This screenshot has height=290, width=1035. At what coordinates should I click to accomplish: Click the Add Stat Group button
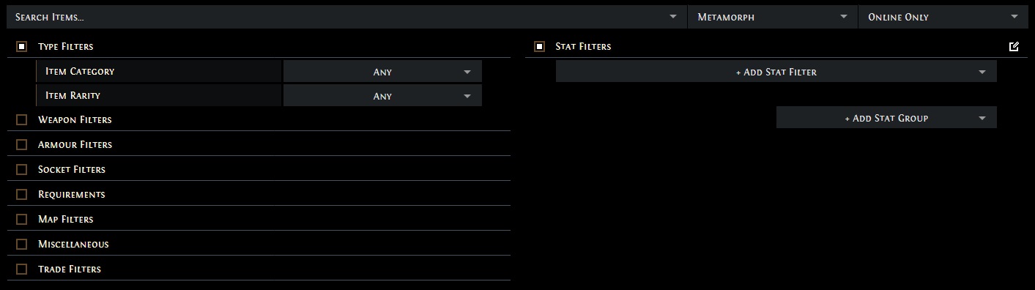click(x=886, y=118)
